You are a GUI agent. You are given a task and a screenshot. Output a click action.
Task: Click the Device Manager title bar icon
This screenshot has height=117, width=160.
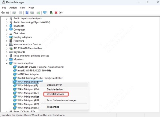3,2
